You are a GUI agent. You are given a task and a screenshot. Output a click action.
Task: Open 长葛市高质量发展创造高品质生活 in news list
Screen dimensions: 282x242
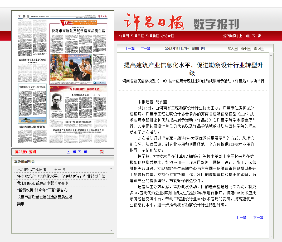point(45,197)
